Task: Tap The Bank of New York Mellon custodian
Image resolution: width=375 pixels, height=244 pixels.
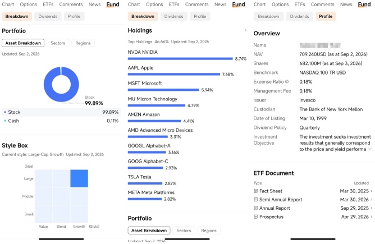Action: point(331,109)
